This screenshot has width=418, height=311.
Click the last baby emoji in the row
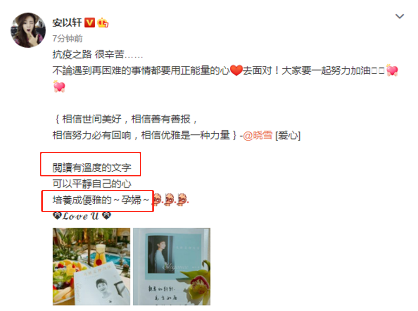pos(183,200)
